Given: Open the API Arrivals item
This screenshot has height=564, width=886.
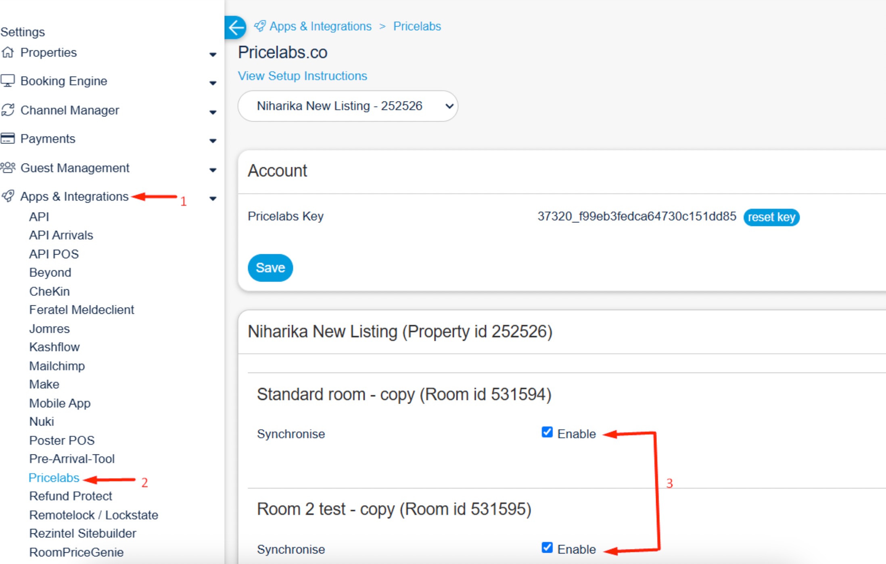Looking at the screenshot, I should click(61, 235).
